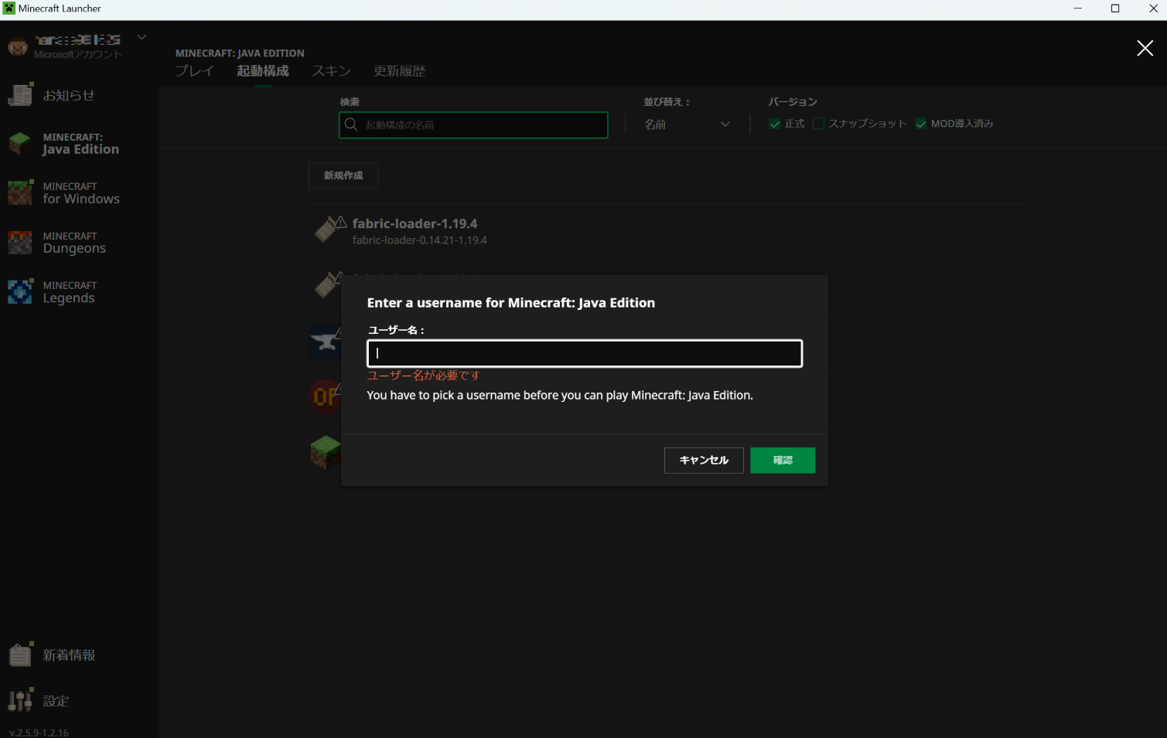Screen dimensions: 1167x738
Task: Click the Minecraft Launcher title bar creeper icon
Action: [x=9, y=9]
